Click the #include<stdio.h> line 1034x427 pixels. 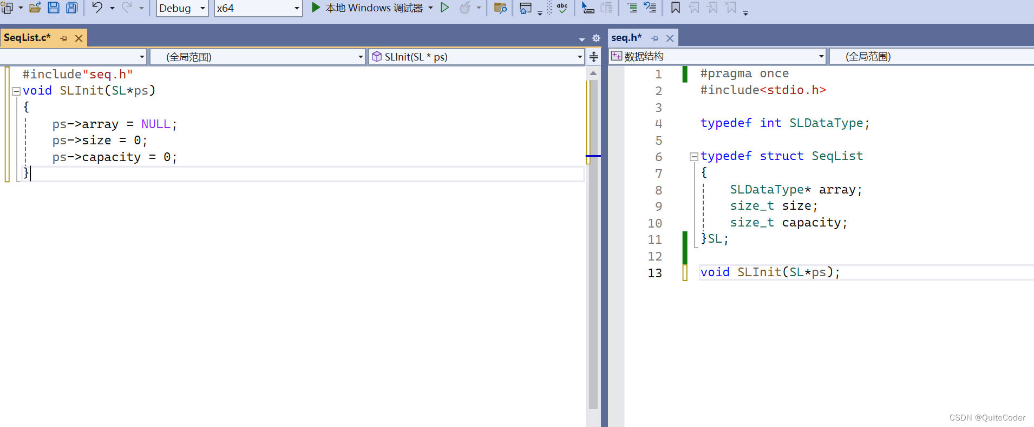[763, 90]
